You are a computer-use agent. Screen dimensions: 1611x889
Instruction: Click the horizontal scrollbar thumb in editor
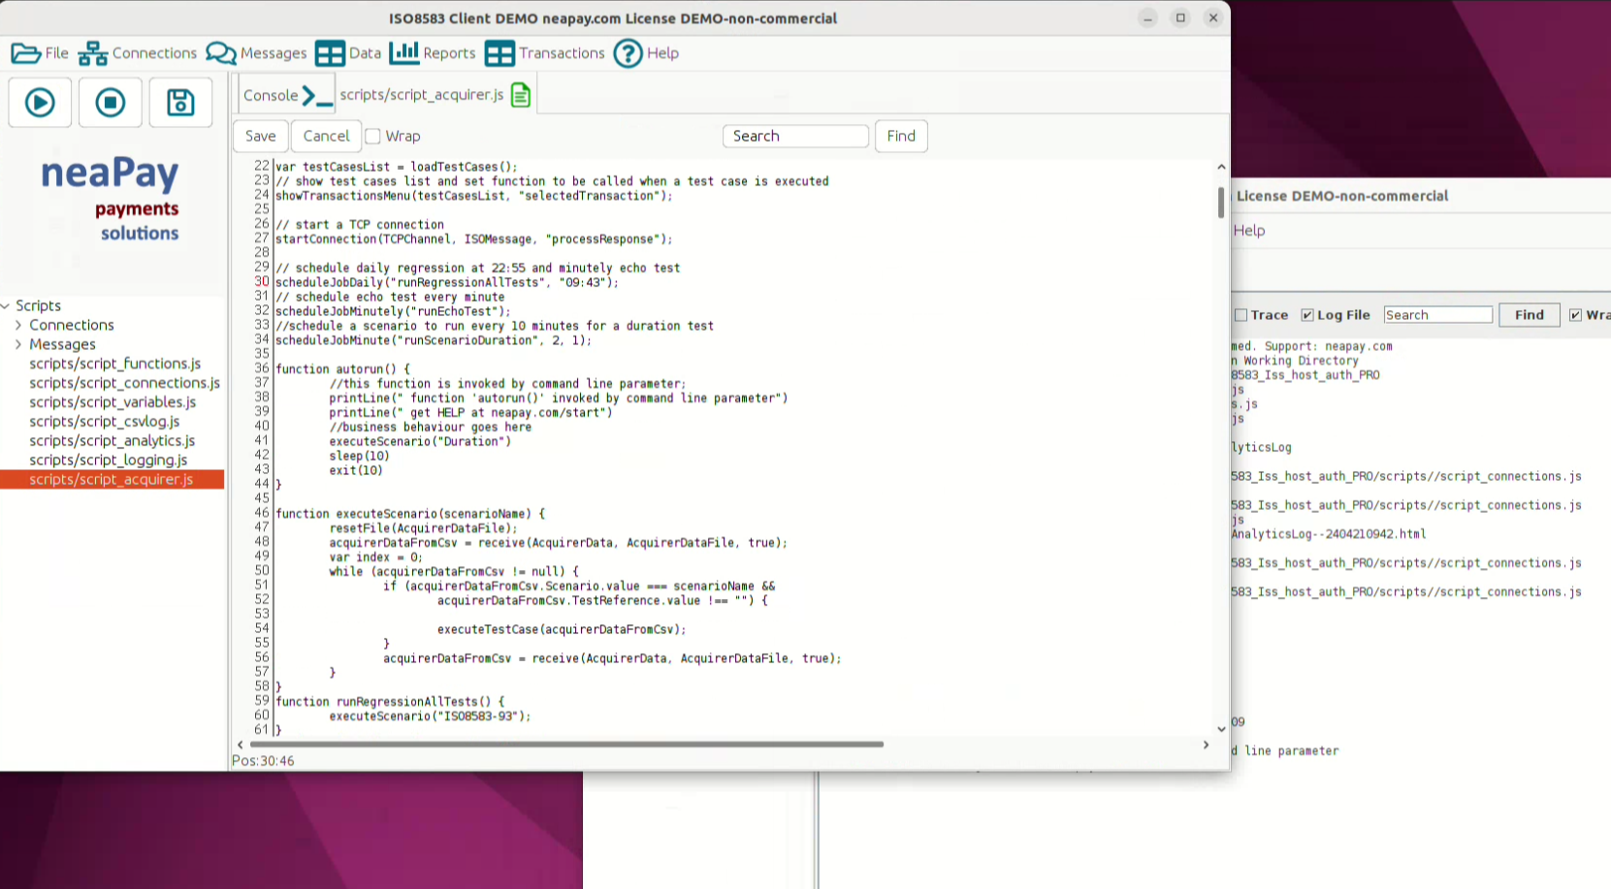tap(566, 745)
